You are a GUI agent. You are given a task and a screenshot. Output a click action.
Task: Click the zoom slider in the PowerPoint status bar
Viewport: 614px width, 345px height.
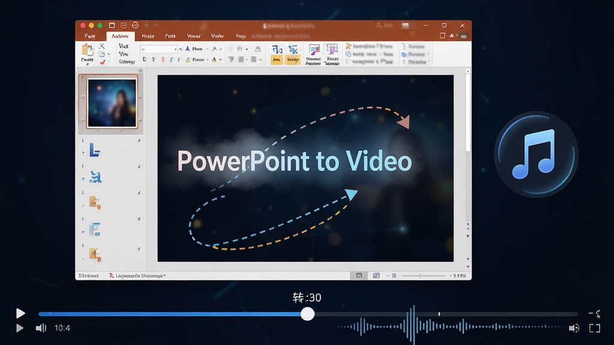(423, 276)
